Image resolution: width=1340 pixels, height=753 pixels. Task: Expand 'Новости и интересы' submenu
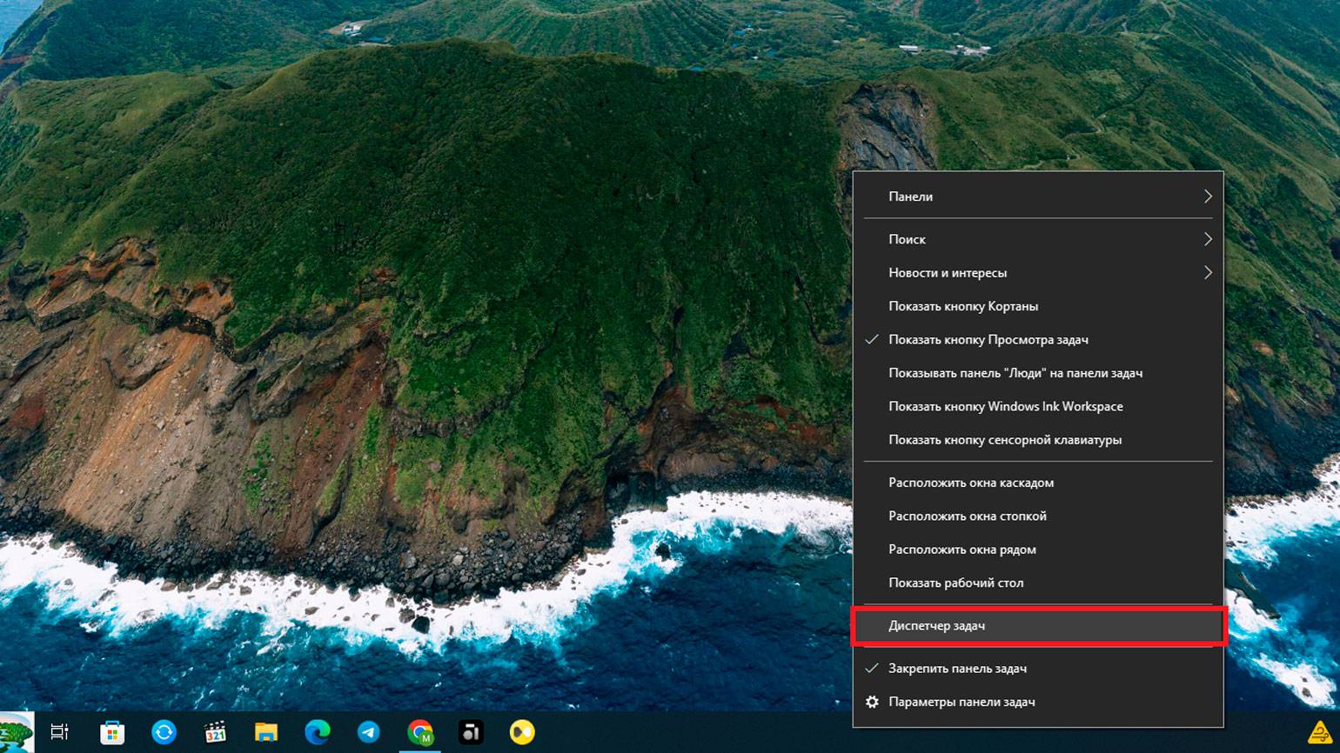pyautogui.click(x=1037, y=273)
